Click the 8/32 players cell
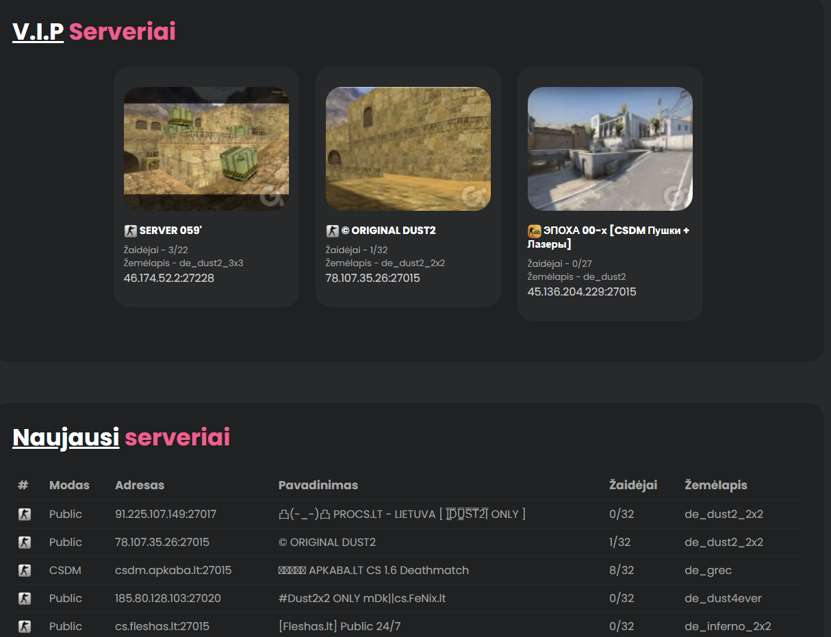The width and height of the screenshot is (831, 637). pyautogui.click(x=622, y=571)
